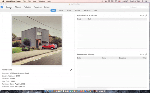Open the Reports section
This screenshot has width=150, height=93.
click(x=37, y=7)
